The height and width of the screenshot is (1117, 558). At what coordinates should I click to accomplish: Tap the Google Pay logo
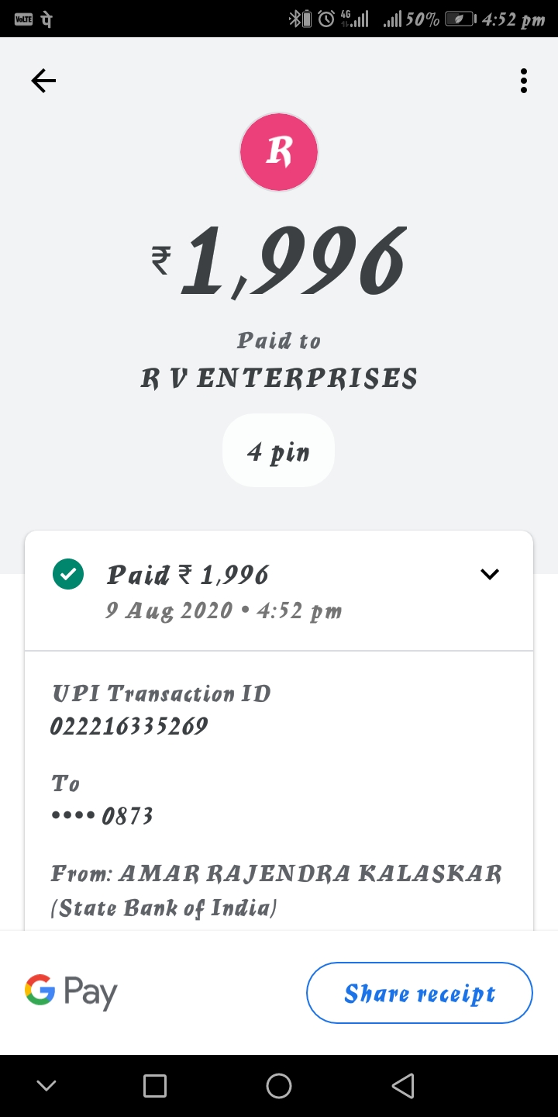coord(71,992)
